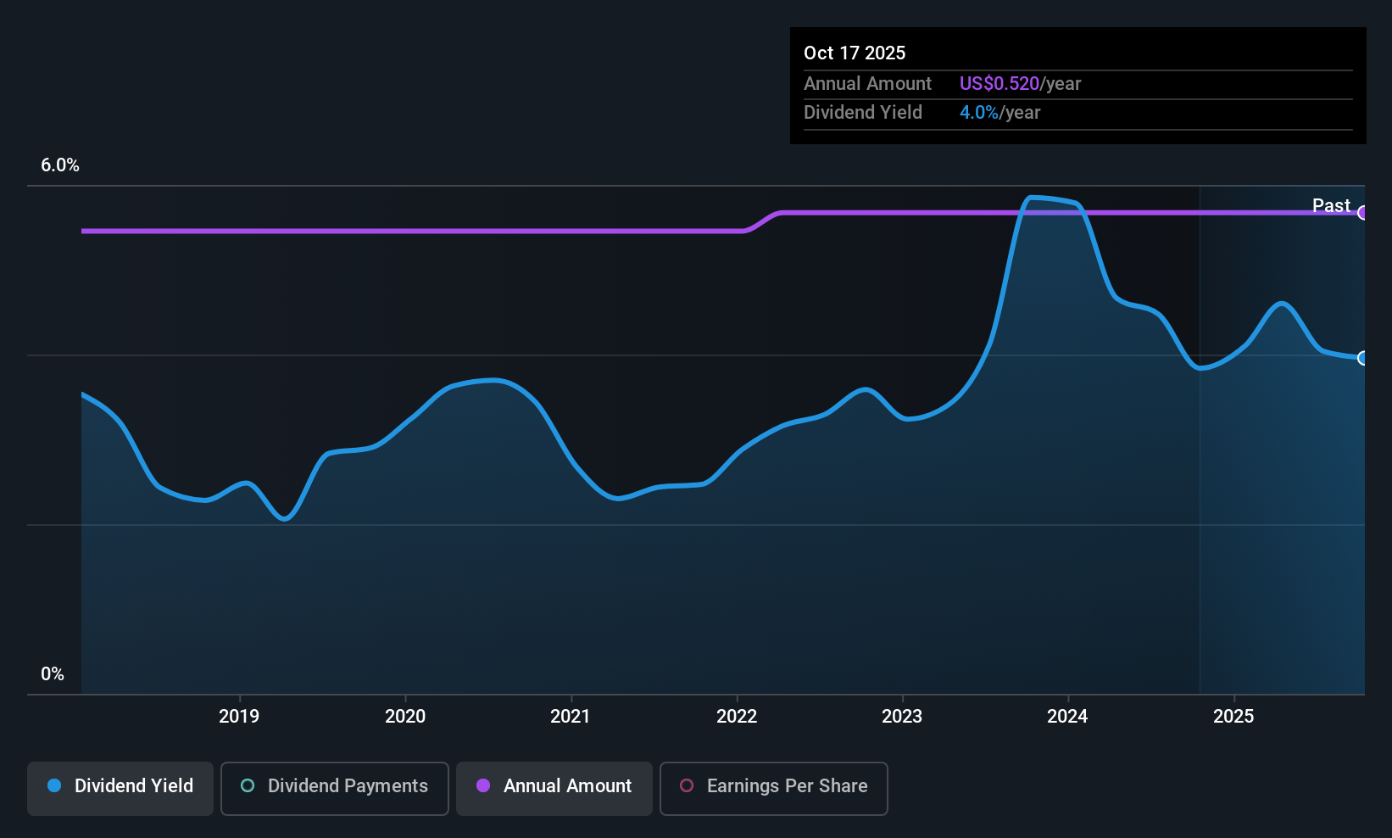This screenshot has width=1392, height=838.
Task: Click the 4.0%/year tooltip value
Action: pos(1000,112)
